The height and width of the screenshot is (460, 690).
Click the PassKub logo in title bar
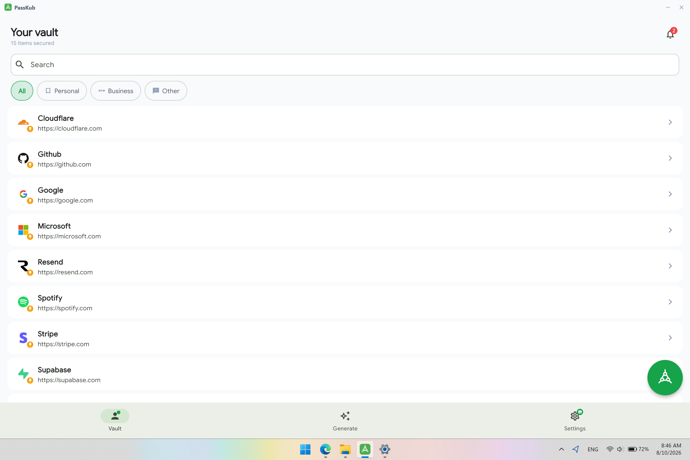point(8,7)
